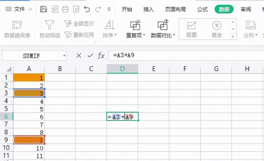
Task: Click the 自动筛选 funnel icon
Action: point(50,25)
